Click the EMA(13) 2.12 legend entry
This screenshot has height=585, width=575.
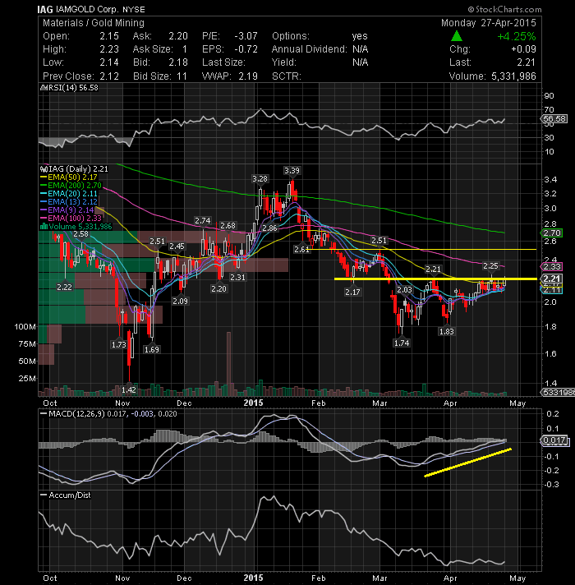tap(73, 202)
